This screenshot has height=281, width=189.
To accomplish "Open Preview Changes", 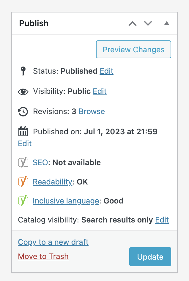I will click(x=134, y=49).
